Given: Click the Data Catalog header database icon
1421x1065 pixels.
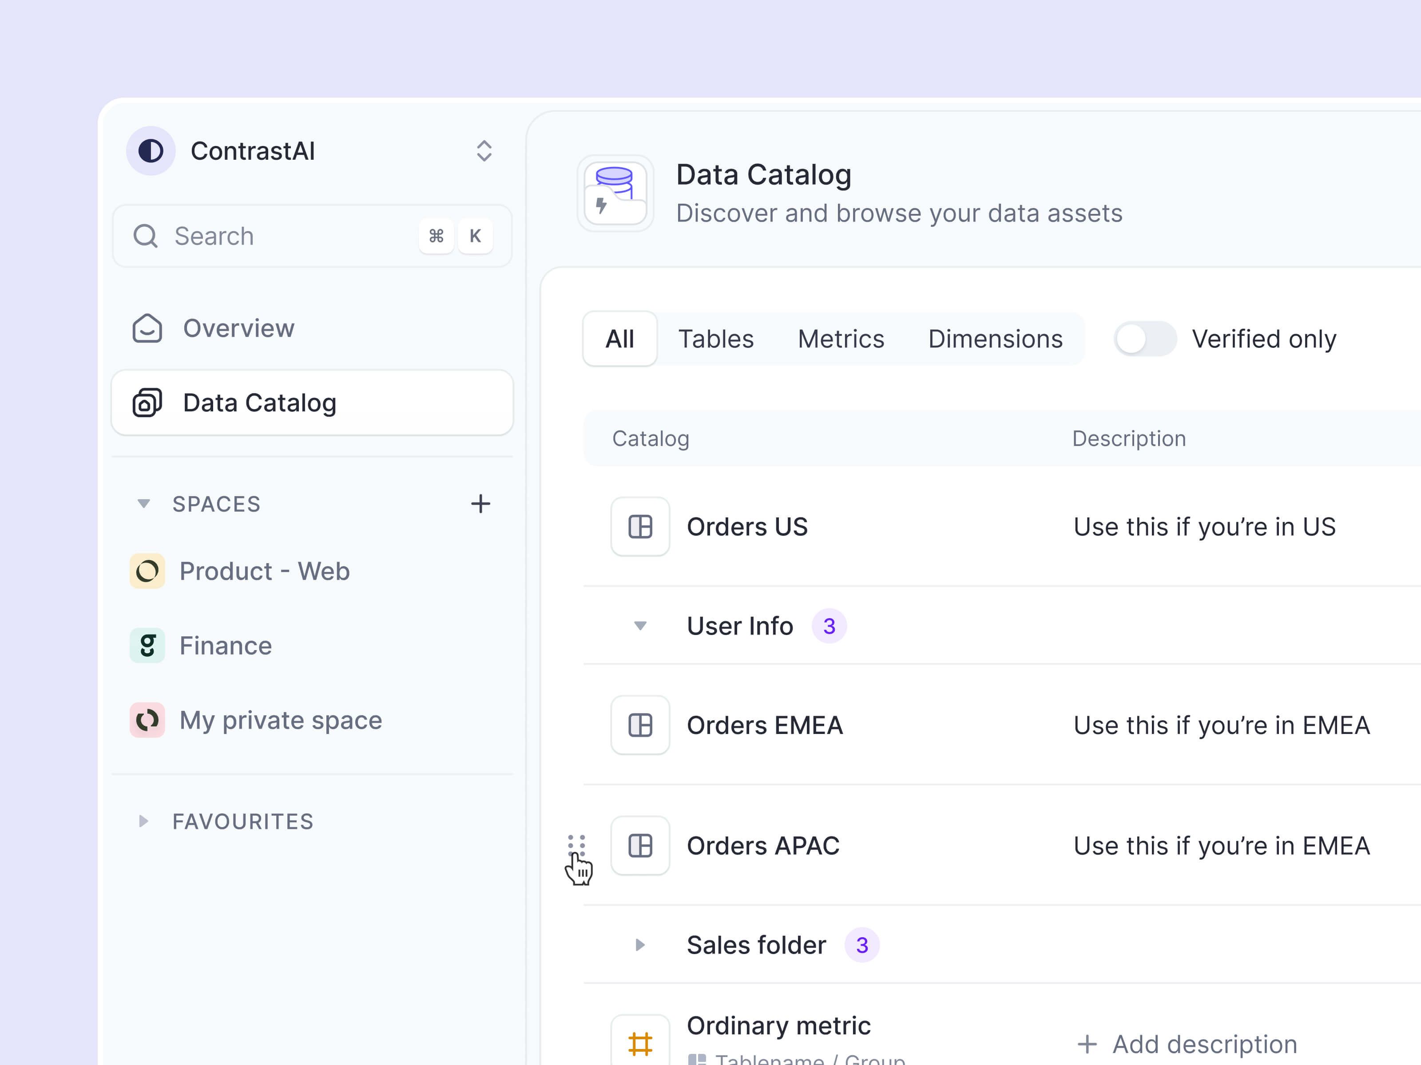Looking at the screenshot, I should point(615,193).
